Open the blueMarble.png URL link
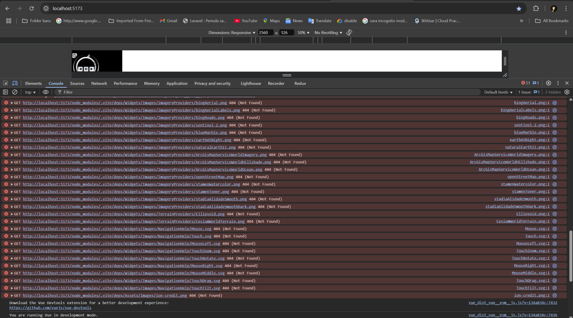Image resolution: width=573 pixels, height=318 pixels. tap(125, 132)
